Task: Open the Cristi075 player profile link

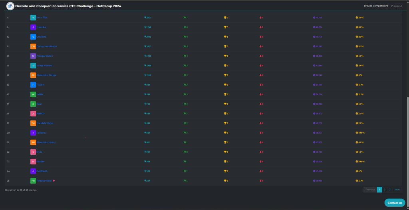Action: (41, 37)
